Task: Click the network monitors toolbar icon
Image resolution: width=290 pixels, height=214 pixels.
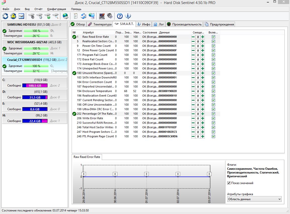Action: 92,16
